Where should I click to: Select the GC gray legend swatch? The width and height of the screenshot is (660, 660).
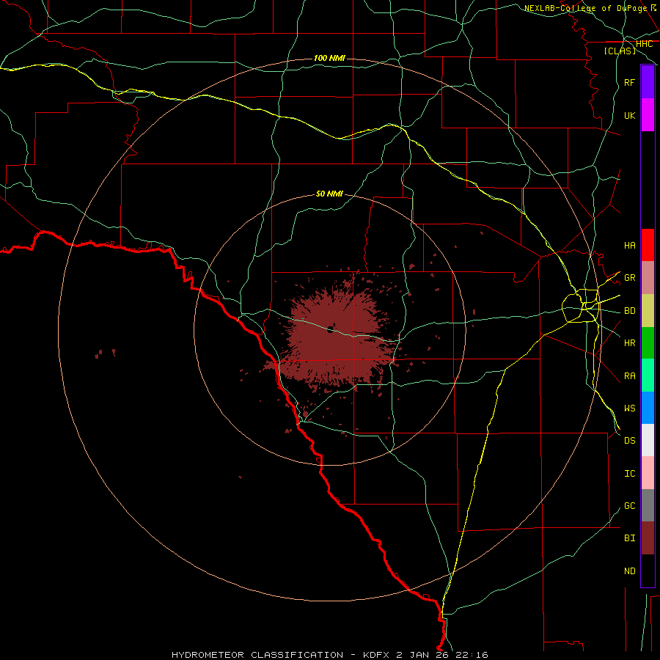pyautogui.click(x=648, y=505)
